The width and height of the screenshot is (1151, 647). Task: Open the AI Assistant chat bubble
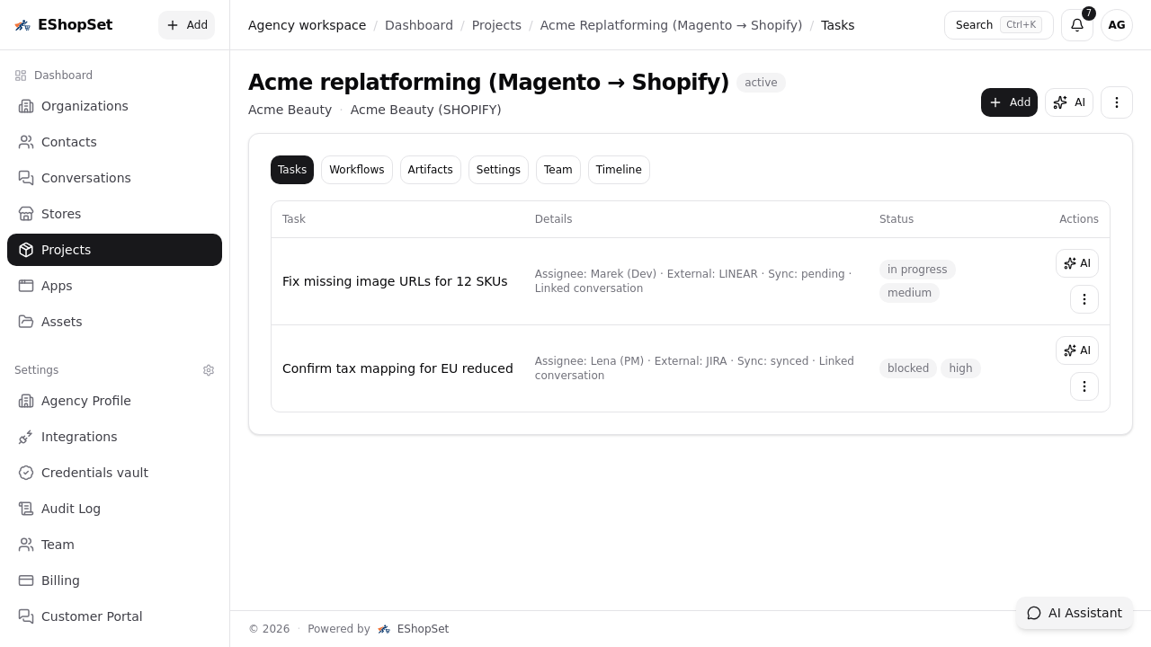[x=1075, y=613]
